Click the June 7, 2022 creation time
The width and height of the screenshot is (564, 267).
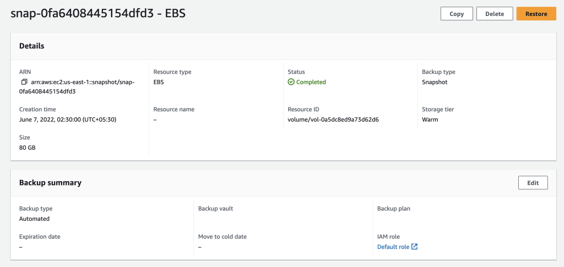tap(68, 119)
